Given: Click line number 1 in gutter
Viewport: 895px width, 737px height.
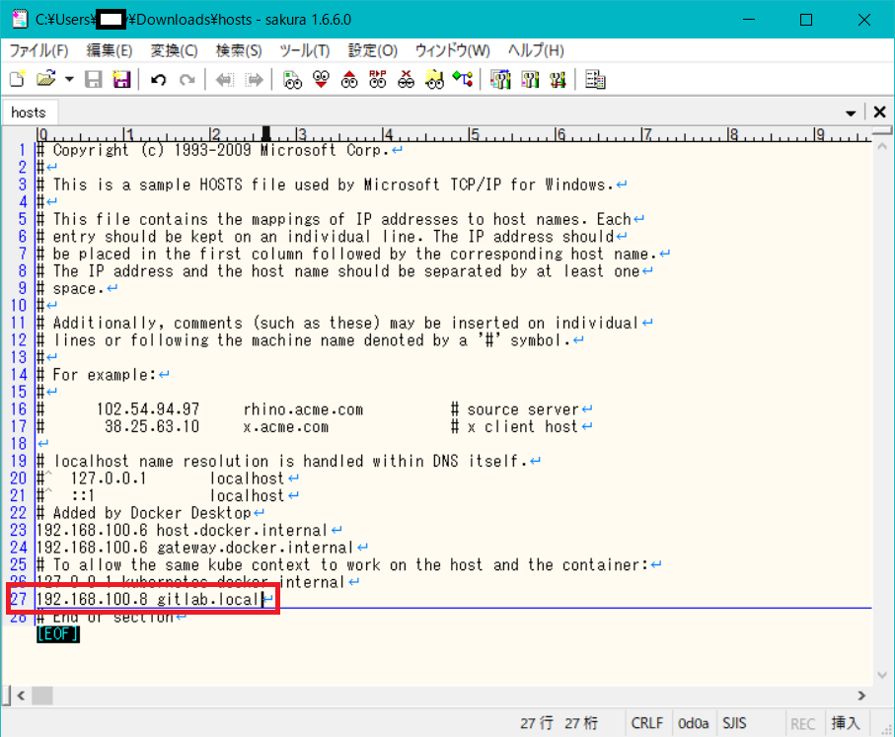Looking at the screenshot, I should (x=23, y=150).
